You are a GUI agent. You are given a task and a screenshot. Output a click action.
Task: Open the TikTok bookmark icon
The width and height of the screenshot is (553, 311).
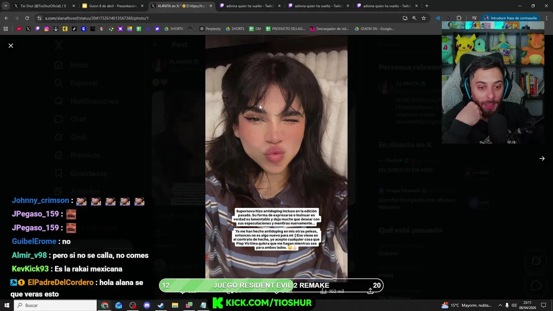click(x=74, y=29)
